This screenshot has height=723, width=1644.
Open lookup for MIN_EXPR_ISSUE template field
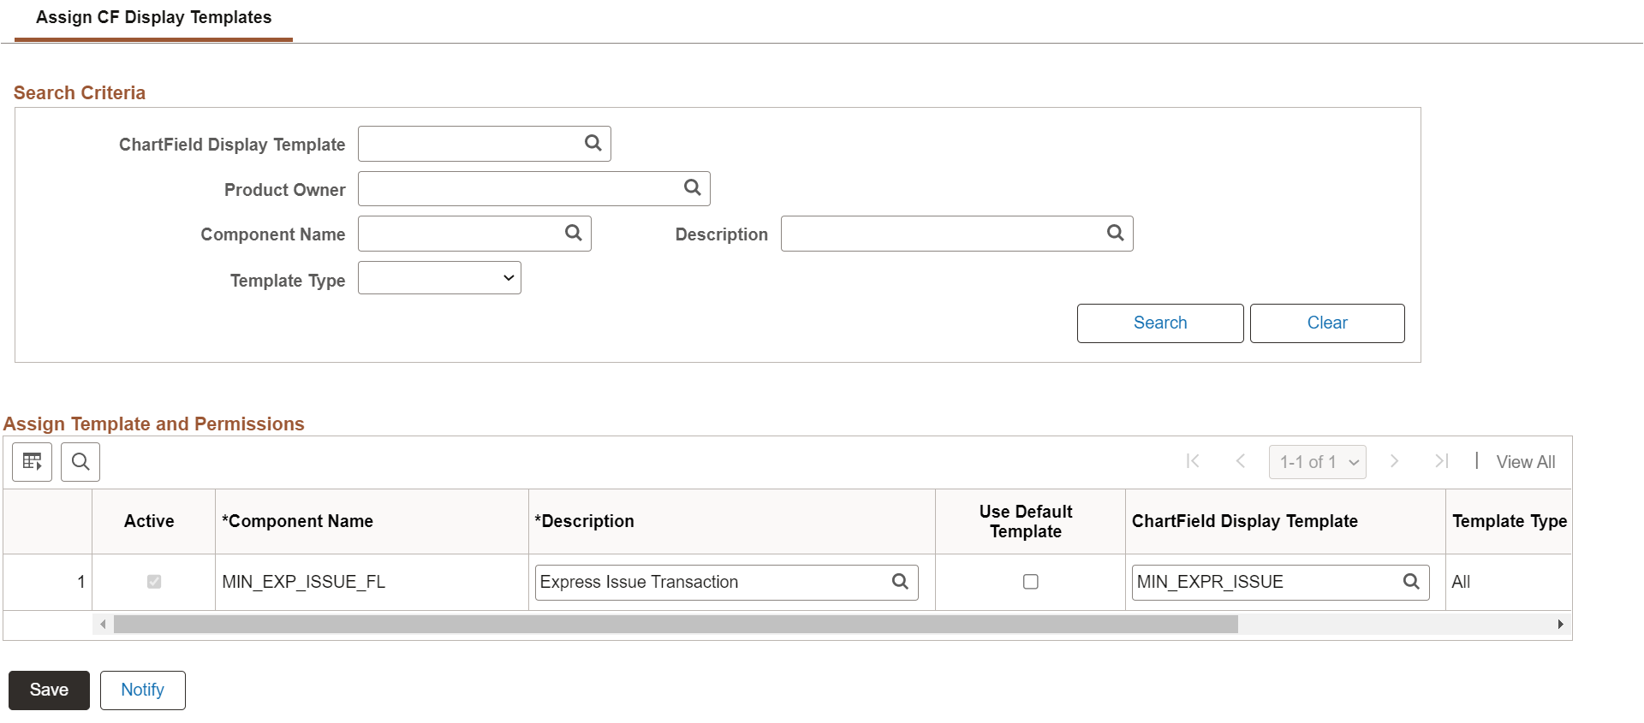pyautogui.click(x=1411, y=582)
